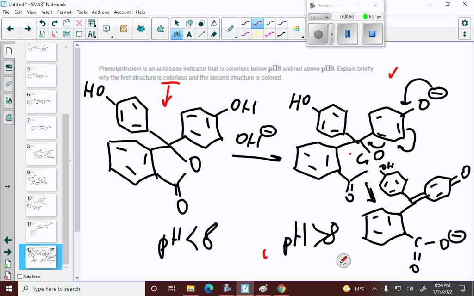This screenshot has height=296, width=474.
Task: Pick the Shapes tool
Action: click(x=189, y=22)
